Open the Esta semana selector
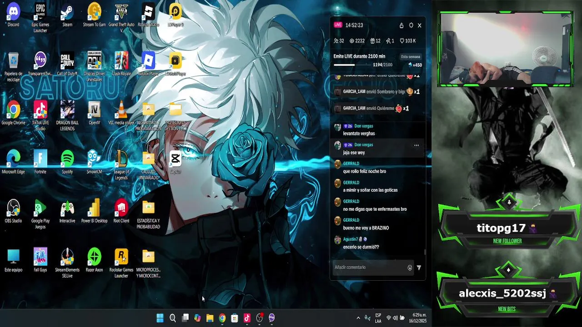The width and height of the screenshot is (582, 327). pos(411,57)
